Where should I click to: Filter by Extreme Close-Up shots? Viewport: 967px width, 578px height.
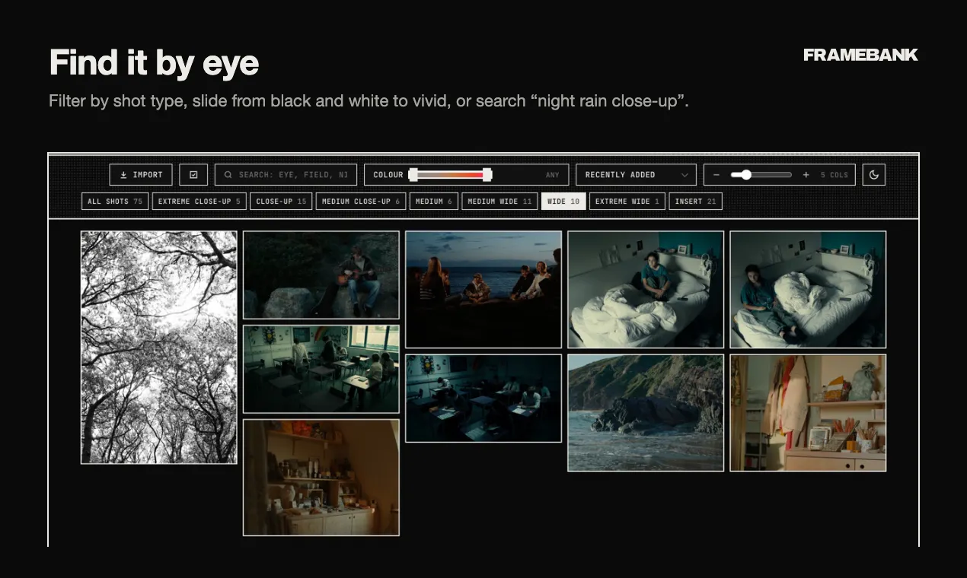point(199,202)
